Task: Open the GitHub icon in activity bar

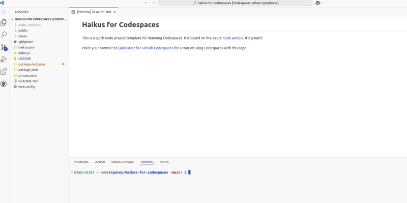Action: pos(4,84)
